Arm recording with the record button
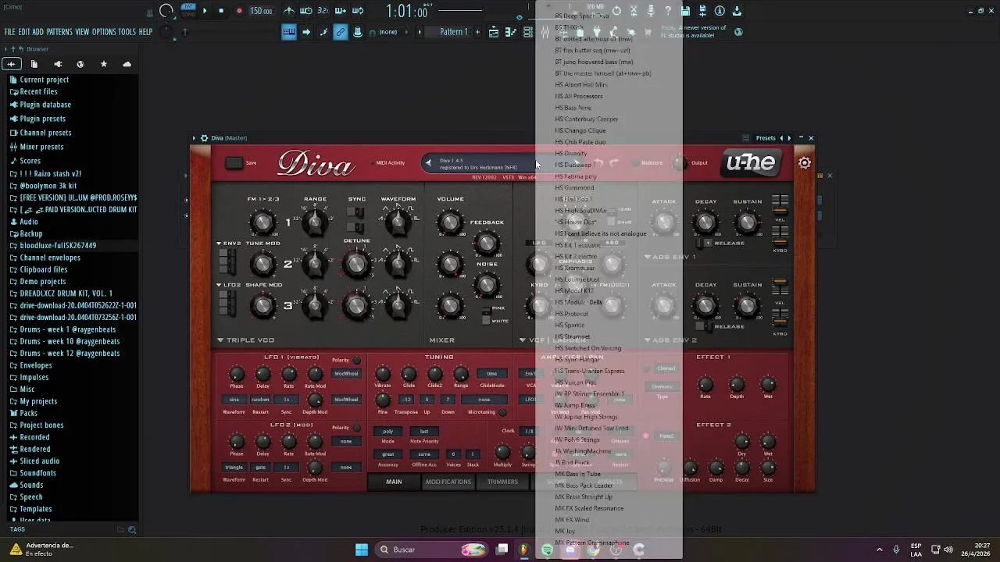Screen dimensions: 1000x562 (239, 11)
